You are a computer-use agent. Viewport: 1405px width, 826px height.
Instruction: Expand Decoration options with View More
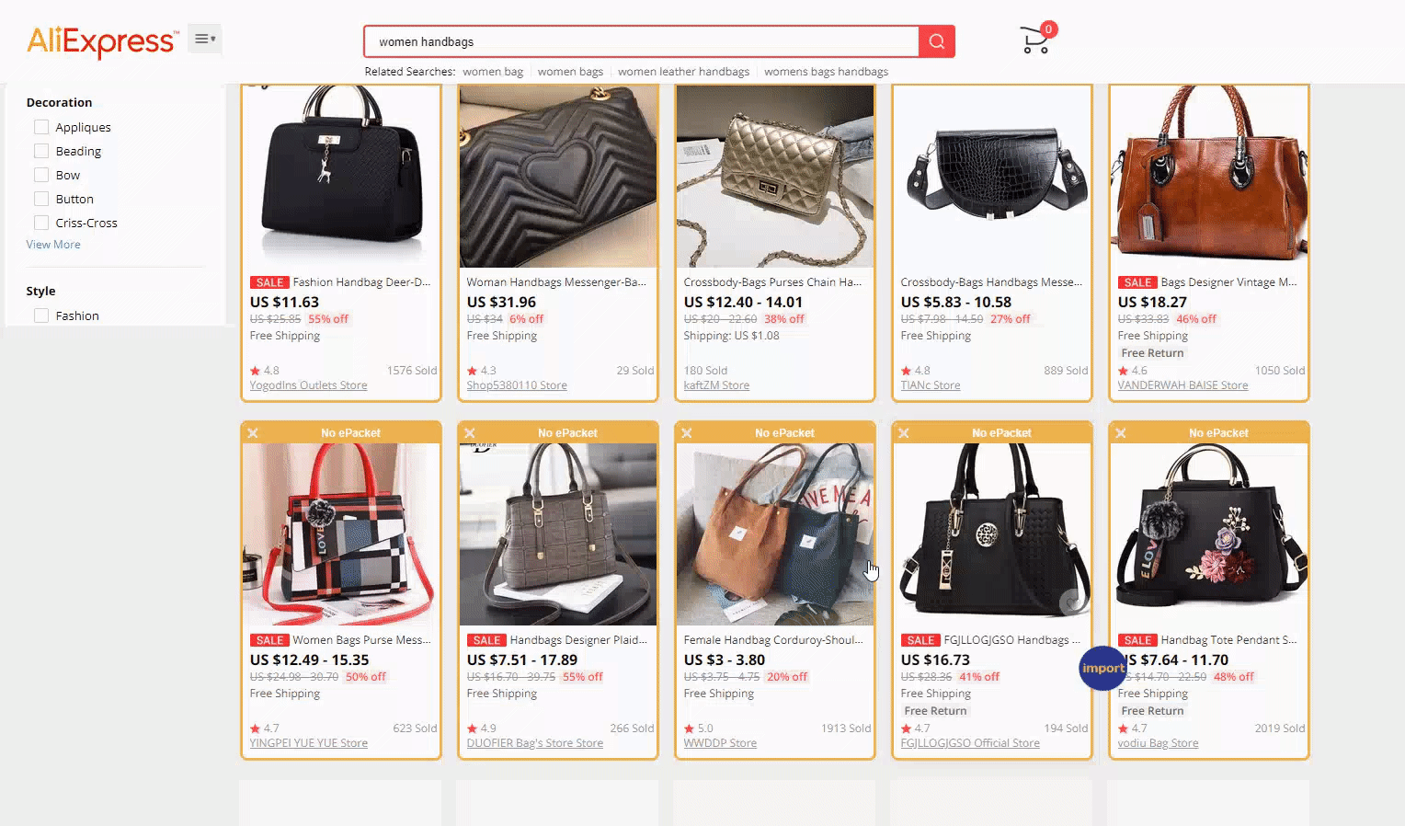click(x=53, y=245)
